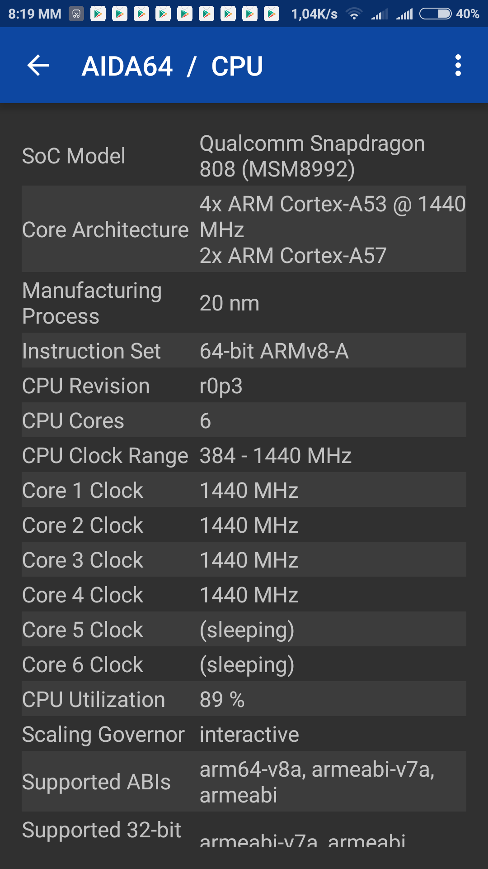The image size is (488, 869).
Task: Tap the last Play Store notification icon
Action: (272, 14)
